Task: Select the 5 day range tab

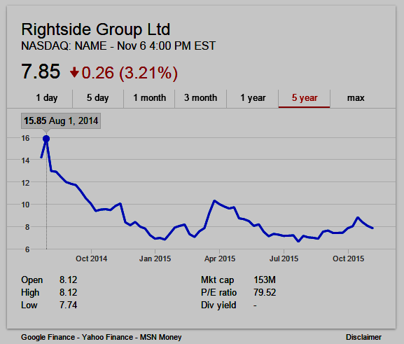Action: (x=98, y=98)
